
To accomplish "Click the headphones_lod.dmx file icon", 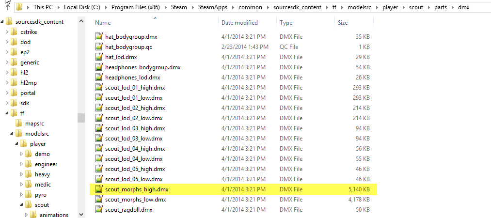I will 99,77.
